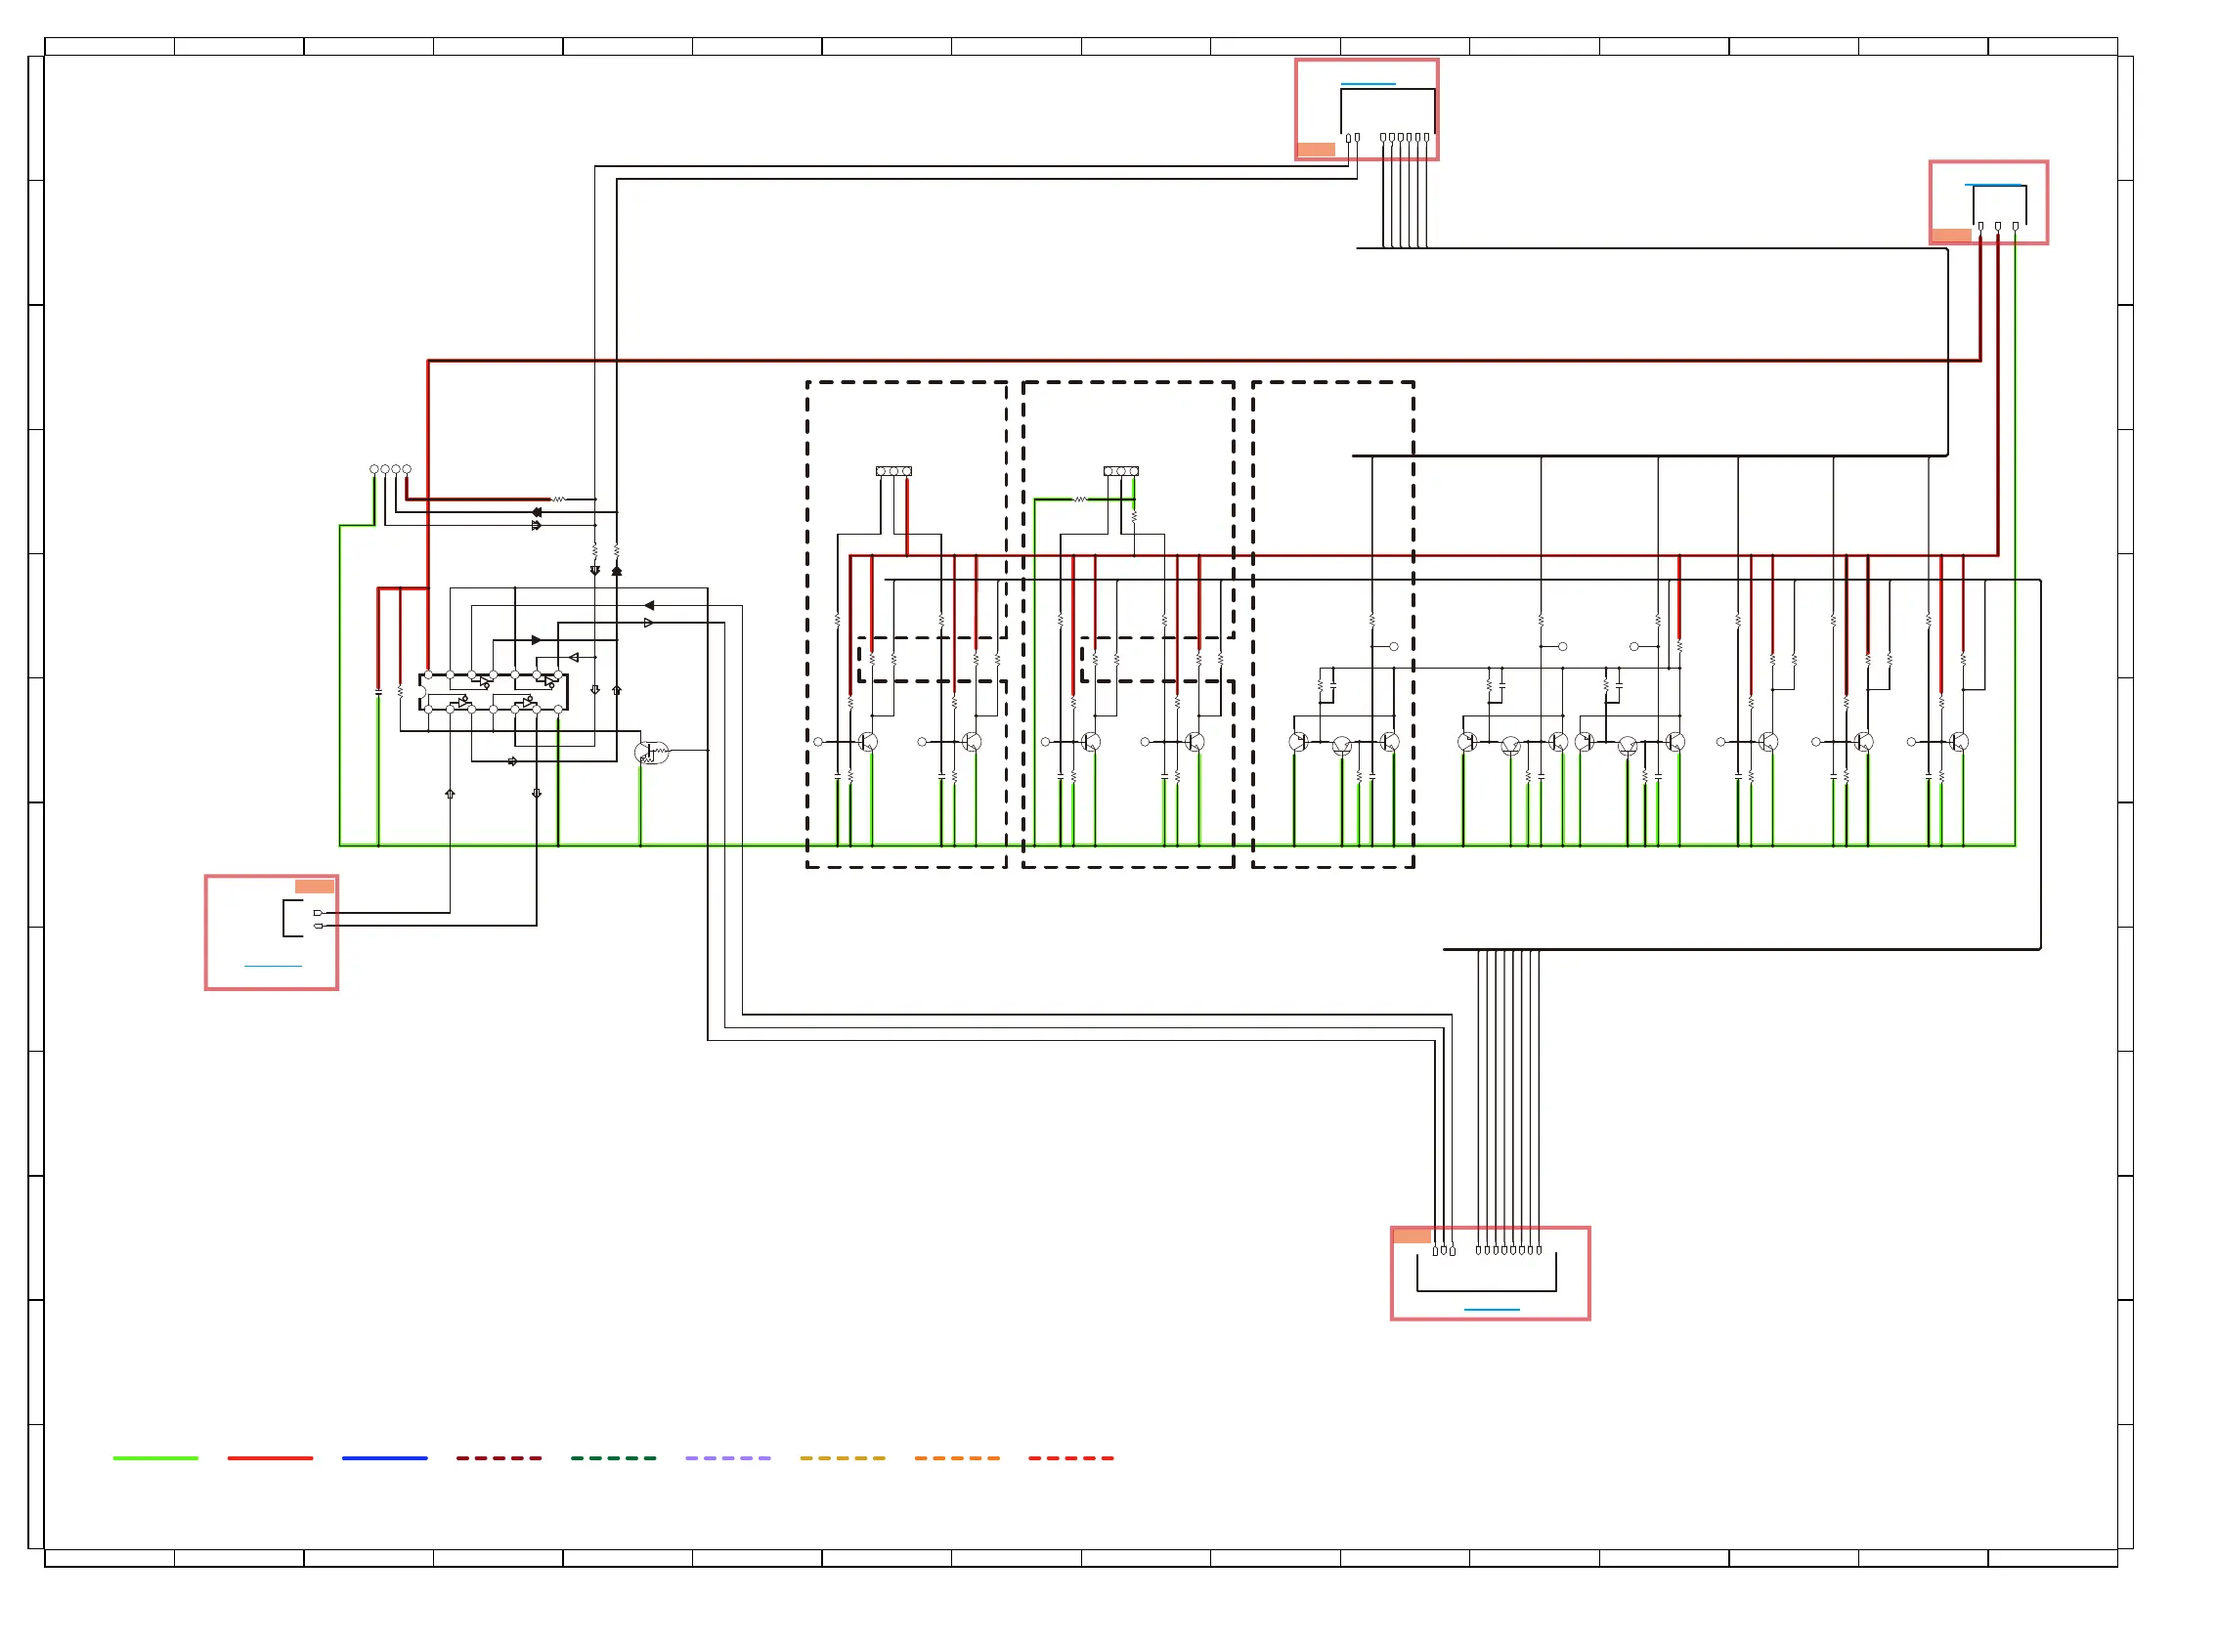Select the dashed gold legend line
Screen dimensions: 2217x1646
[x=843, y=1457]
